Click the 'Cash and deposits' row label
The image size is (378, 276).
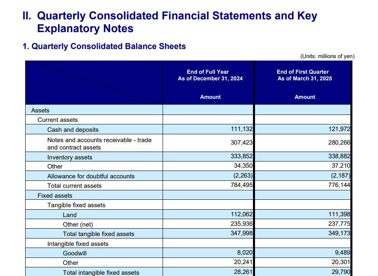pyautogui.click(x=73, y=130)
